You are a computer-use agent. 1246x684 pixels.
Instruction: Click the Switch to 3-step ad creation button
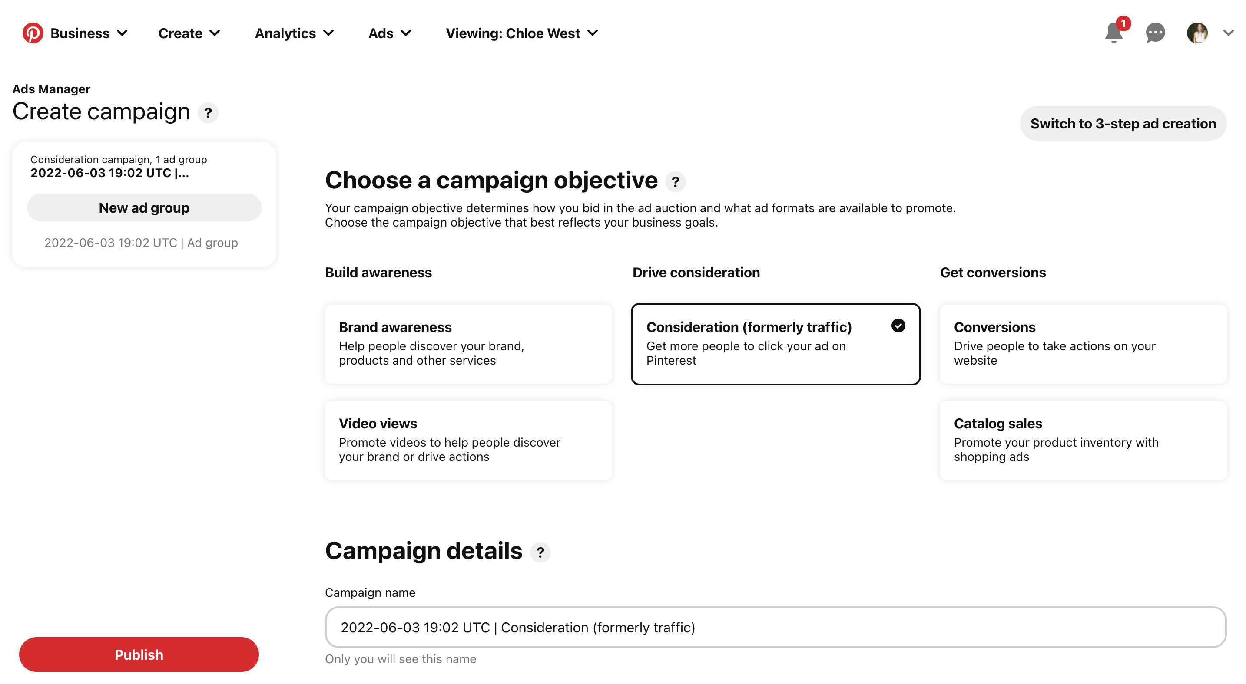(1123, 123)
